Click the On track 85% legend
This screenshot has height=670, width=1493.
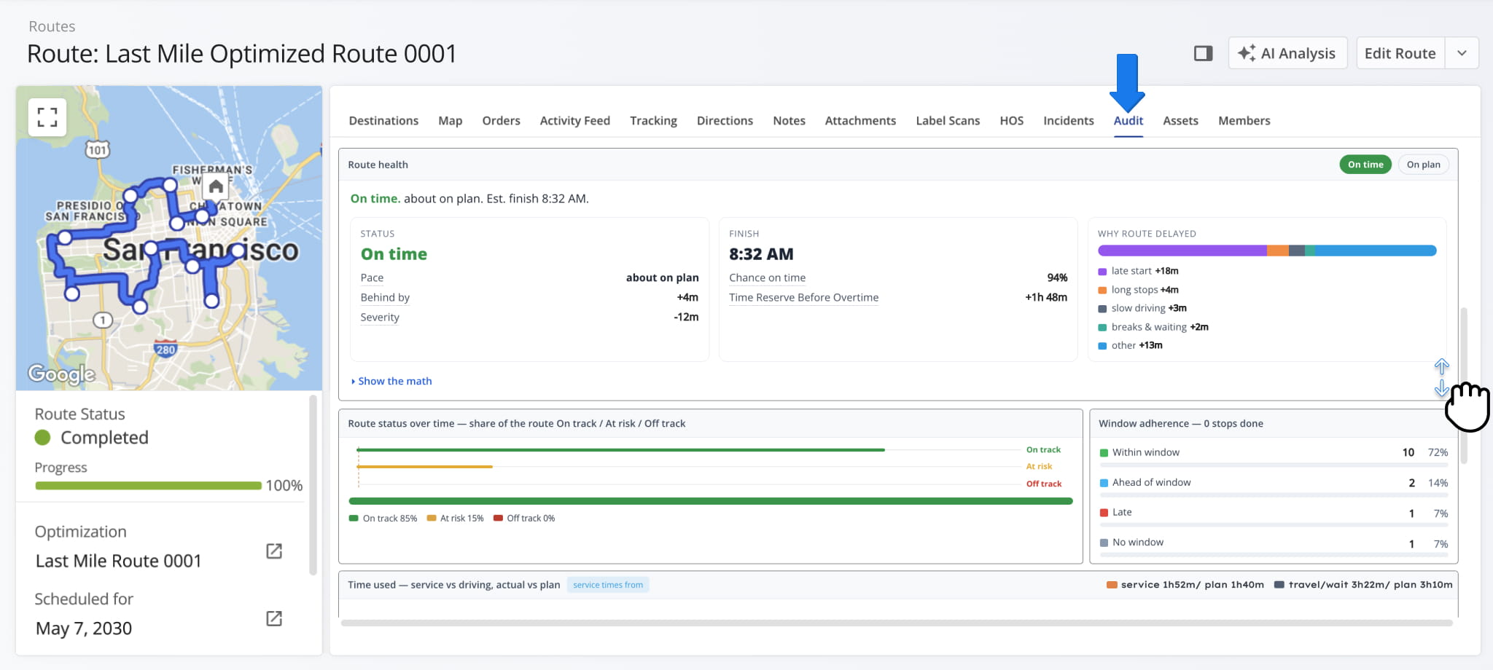point(383,519)
